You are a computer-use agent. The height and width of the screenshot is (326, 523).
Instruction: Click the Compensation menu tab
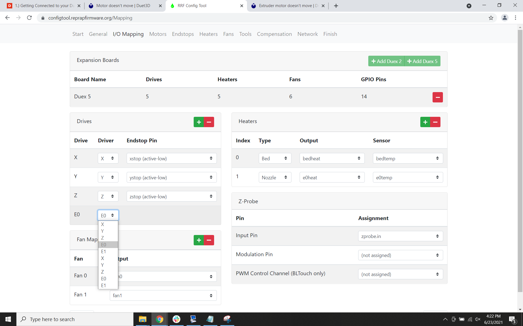(x=274, y=34)
